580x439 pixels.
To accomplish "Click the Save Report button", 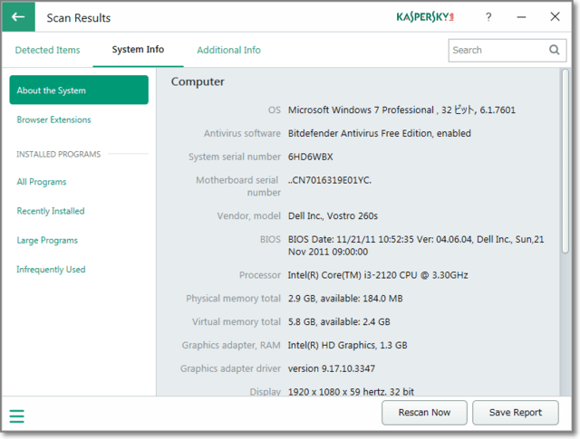I will coord(515,412).
